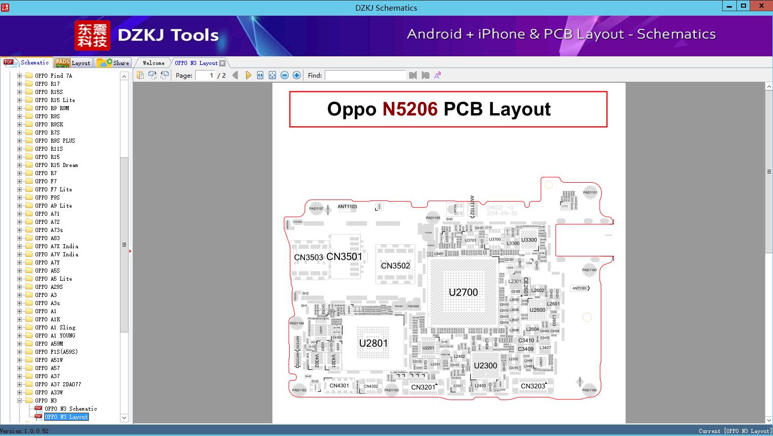Find next match binoculars icon
The height and width of the screenshot is (436, 773).
click(x=425, y=75)
